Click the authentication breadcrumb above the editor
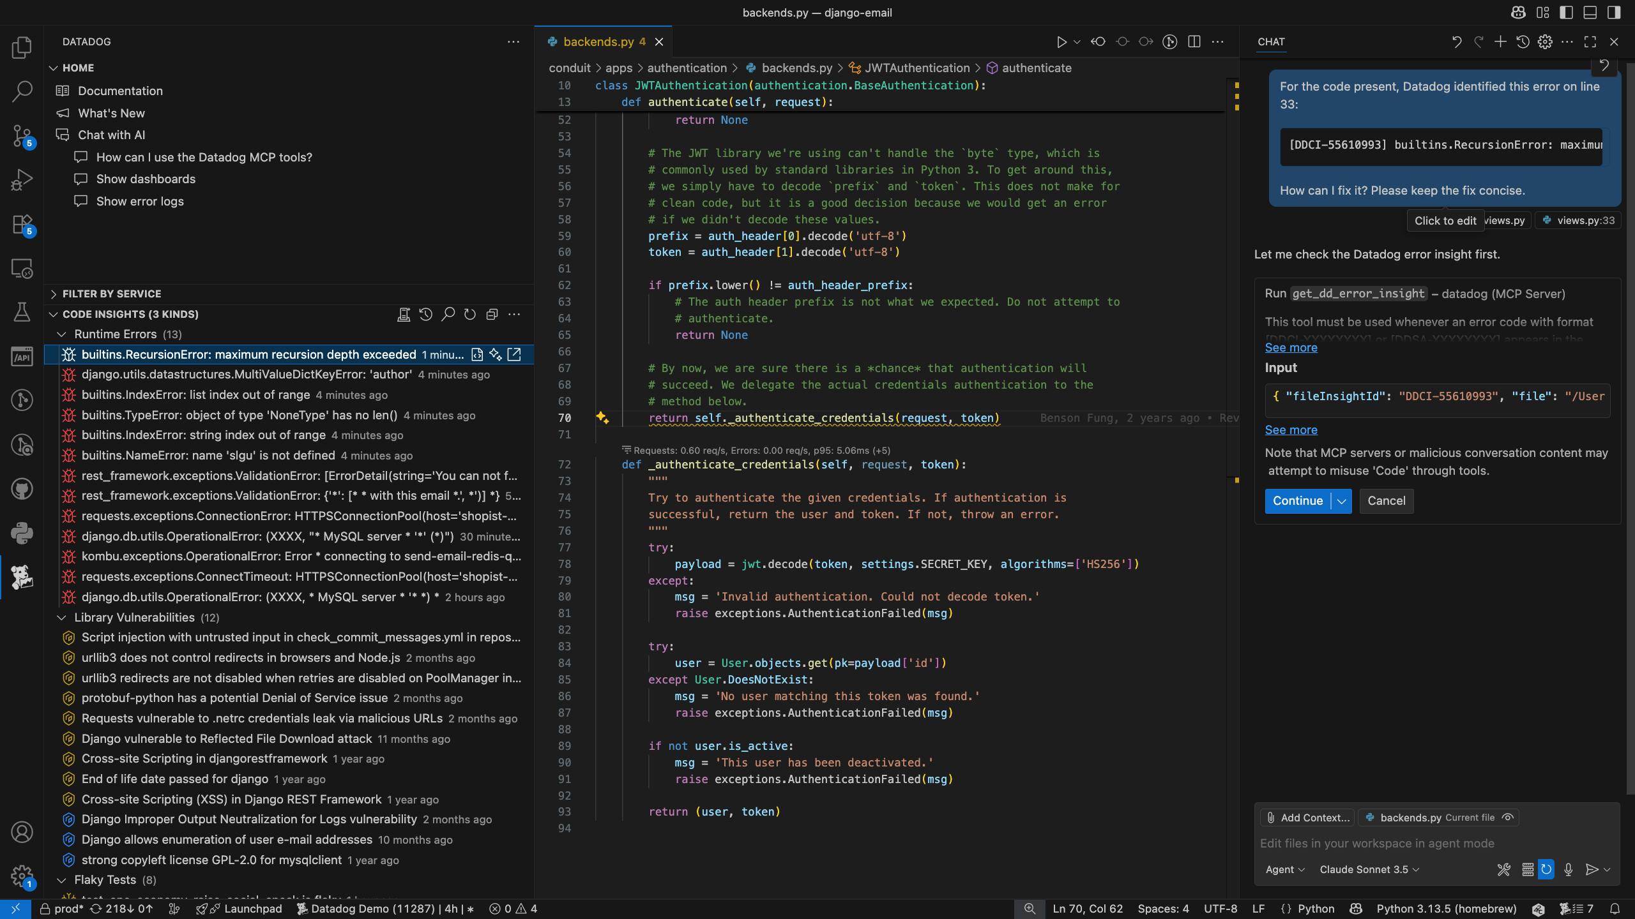 [x=687, y=68]
